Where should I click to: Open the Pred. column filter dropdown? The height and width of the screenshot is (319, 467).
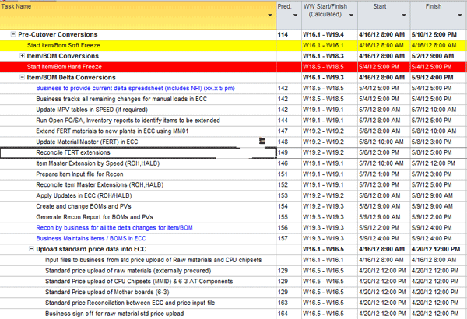pyautogui.click(x=294, y=15)
